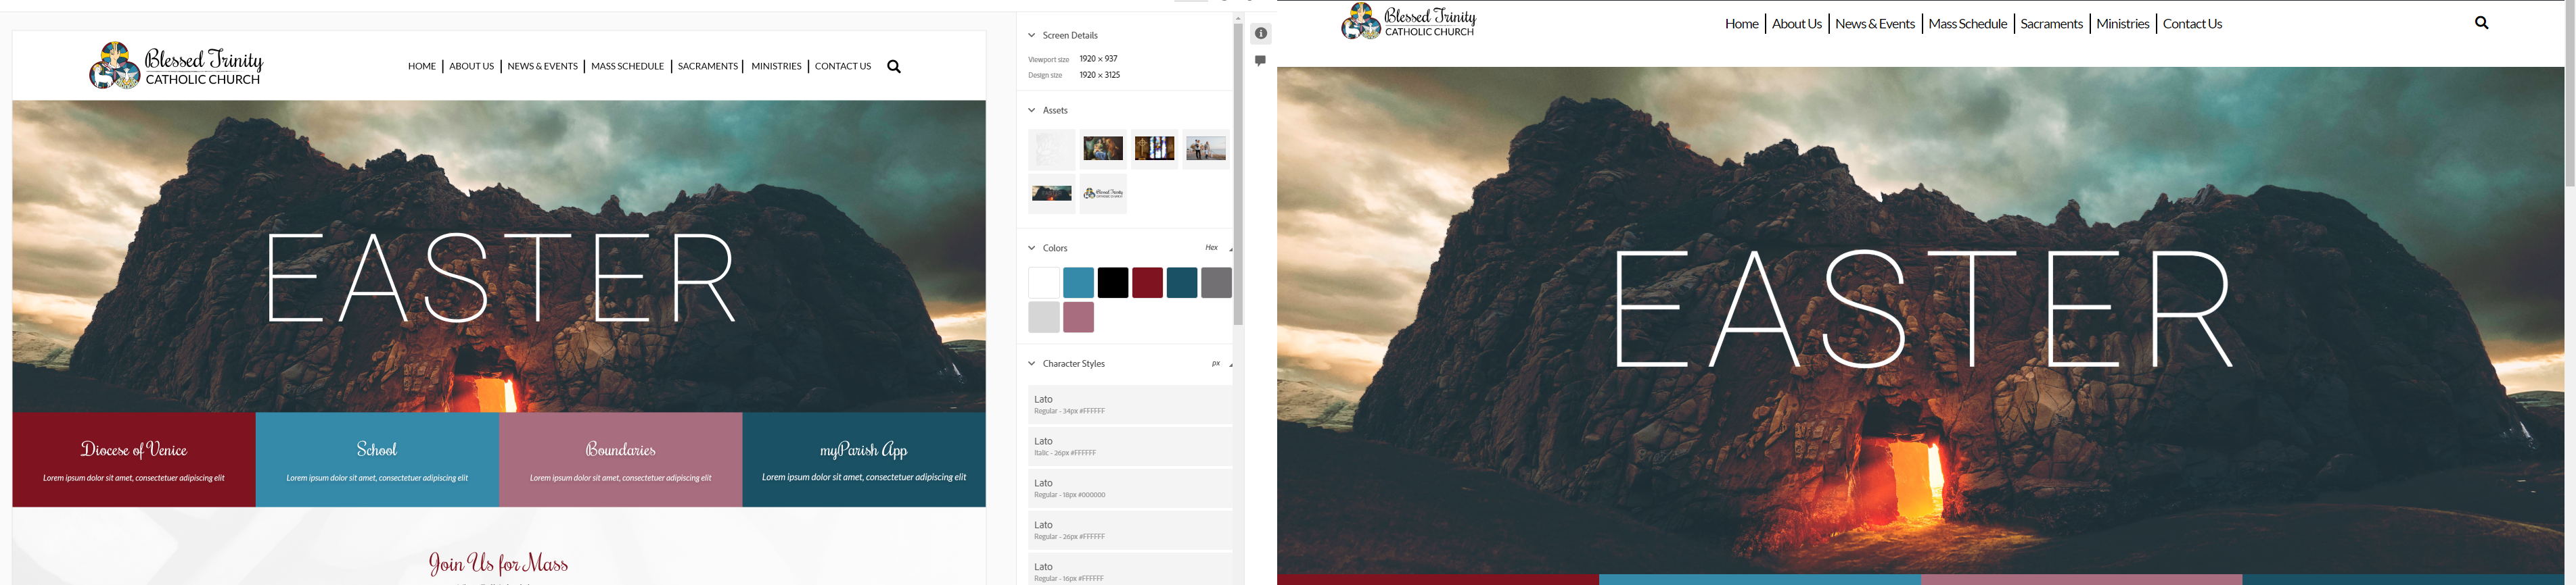Image resolution: width=2576 pixels, height=585 pixels.
Task: Click the myParish App tile
Action: 864,460
